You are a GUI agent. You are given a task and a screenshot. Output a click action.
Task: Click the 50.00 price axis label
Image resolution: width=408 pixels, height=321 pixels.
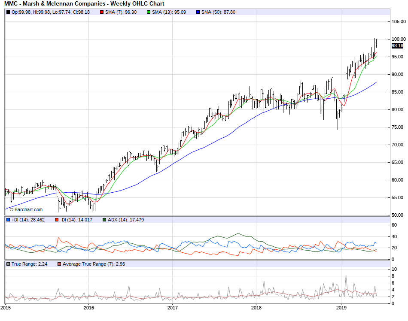[397, 215]
